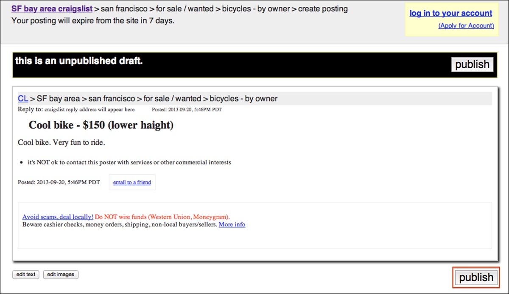Click the Apply for Account link
The image size is (509, 294).
466,25
